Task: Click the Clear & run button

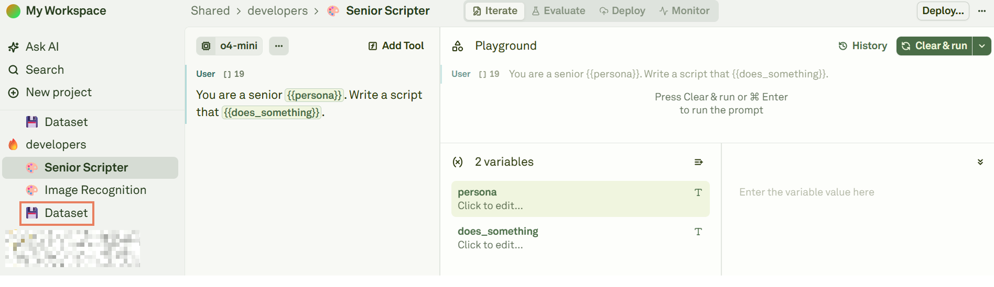Action: coord(934,46)
